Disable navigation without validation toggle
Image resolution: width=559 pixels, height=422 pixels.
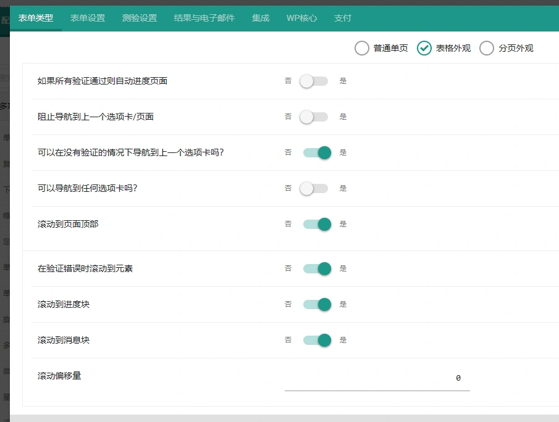[316, 152]
